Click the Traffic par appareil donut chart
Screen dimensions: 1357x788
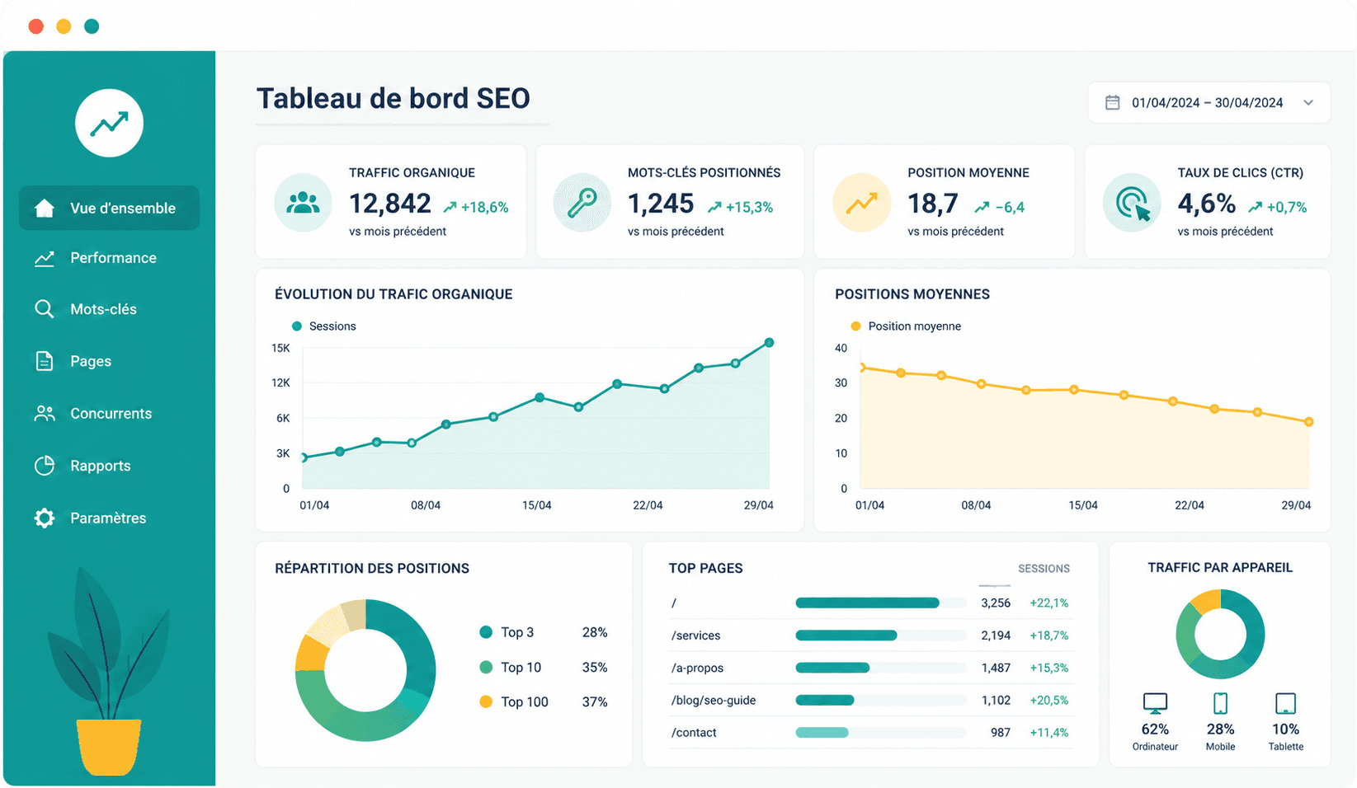pyautogui.click(x=1220, y=634)
